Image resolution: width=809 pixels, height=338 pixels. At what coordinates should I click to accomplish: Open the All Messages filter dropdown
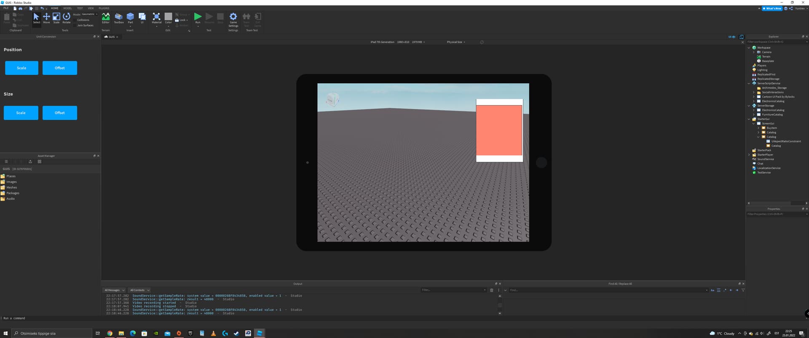point(114,290)
